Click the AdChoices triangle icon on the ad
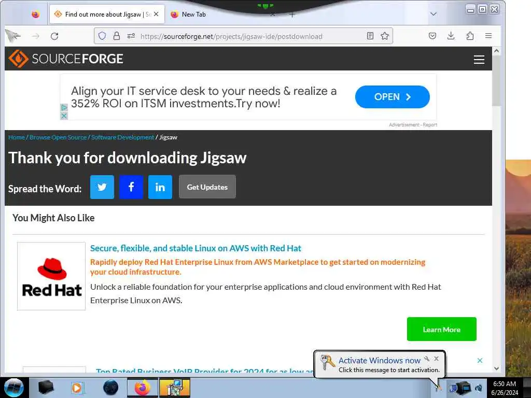 (64, 108)
